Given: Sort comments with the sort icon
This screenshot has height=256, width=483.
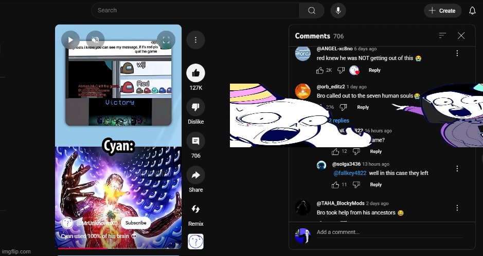Looking at the screenshot, I should pyautogui.click(x=442, y=35).
